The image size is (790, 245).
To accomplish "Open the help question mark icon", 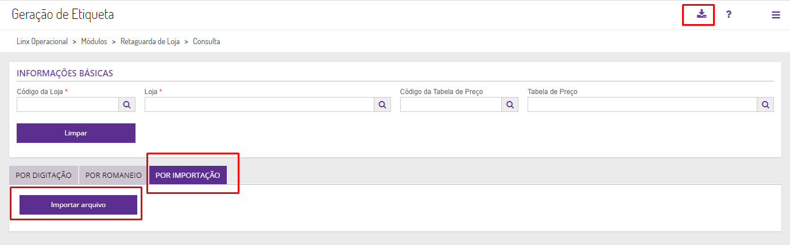I will pyautogui.click(x=729, y=14).
